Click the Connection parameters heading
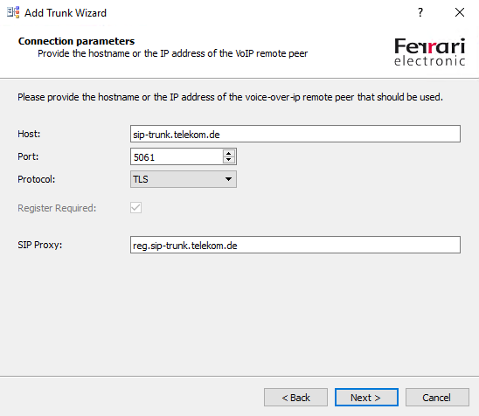This screenshot has width=479, height=416. coord(76,41)
